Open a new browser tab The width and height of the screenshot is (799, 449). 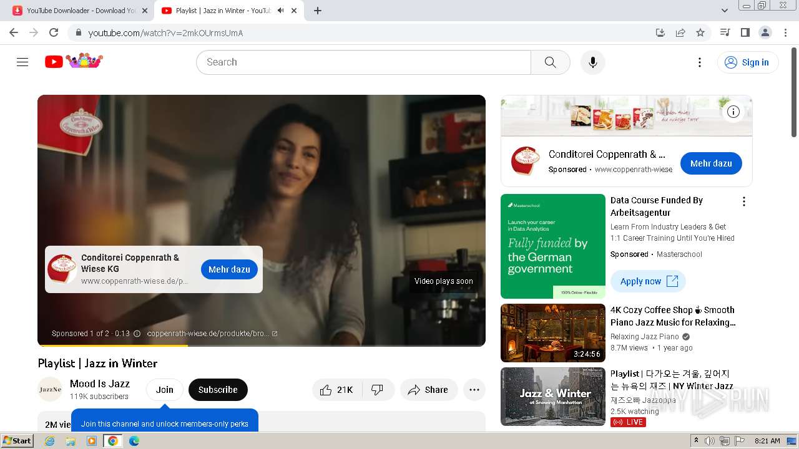tap(318, 11)
